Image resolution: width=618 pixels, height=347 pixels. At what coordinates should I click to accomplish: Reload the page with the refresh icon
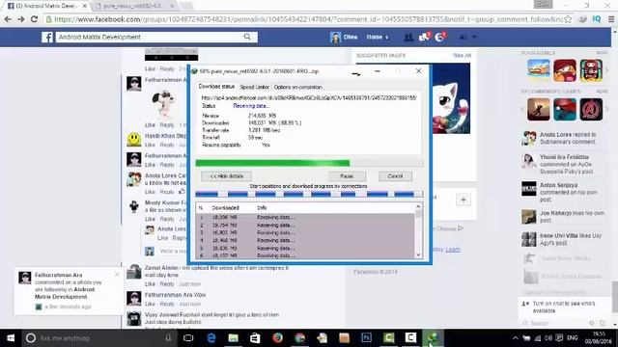[x=35, y=19]
